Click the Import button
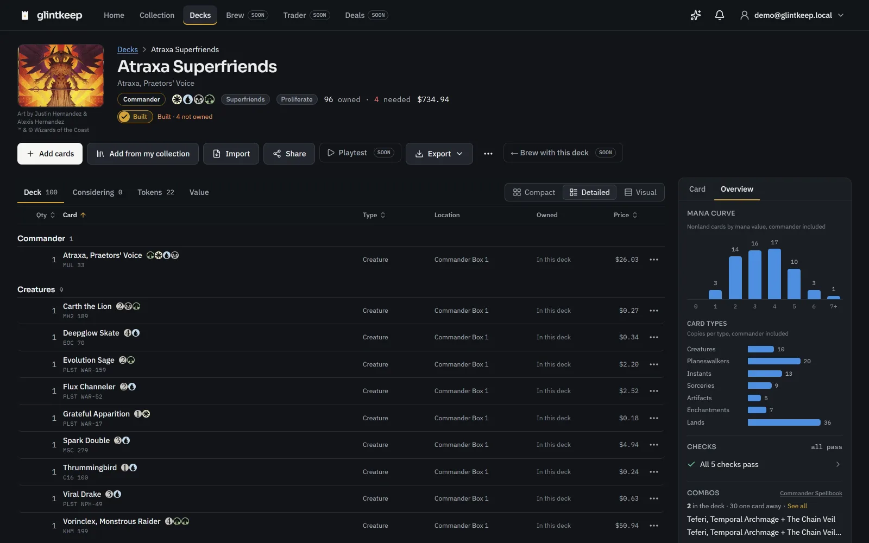 coord(231,154)
